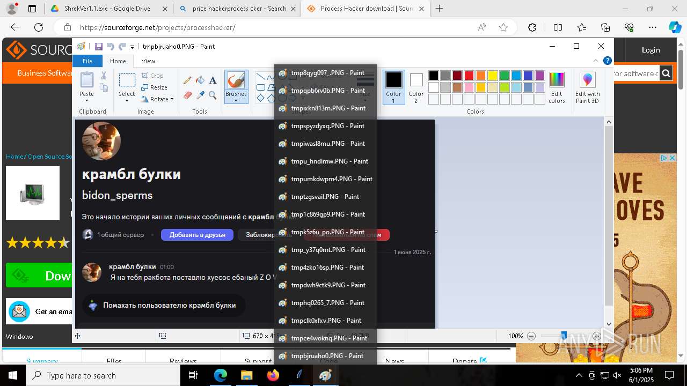687x386 pixels.
Task: Switch to tmpbjruaho0.PNG Paint window entry
Action: pos(325,356)
